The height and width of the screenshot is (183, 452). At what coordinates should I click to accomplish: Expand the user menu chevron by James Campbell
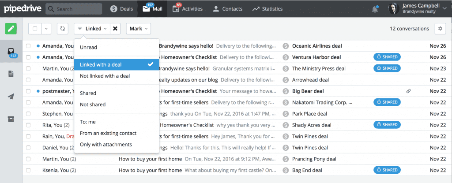pos(444,9)
